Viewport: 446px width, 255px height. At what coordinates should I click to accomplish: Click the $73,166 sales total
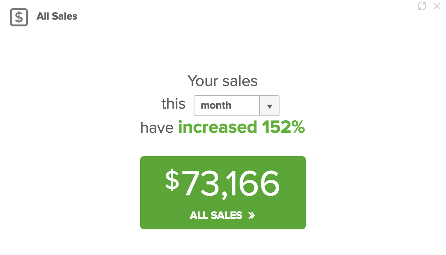pyautogui.click(x=222, y=183)
